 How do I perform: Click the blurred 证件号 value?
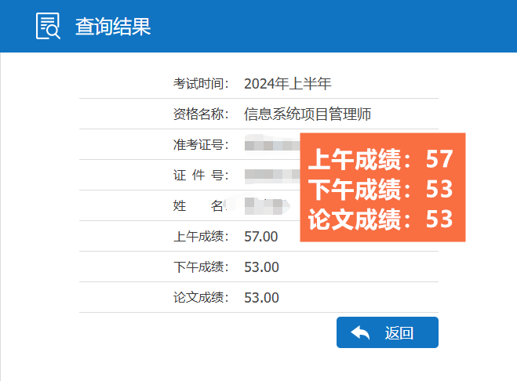click(x=272, y=176)
